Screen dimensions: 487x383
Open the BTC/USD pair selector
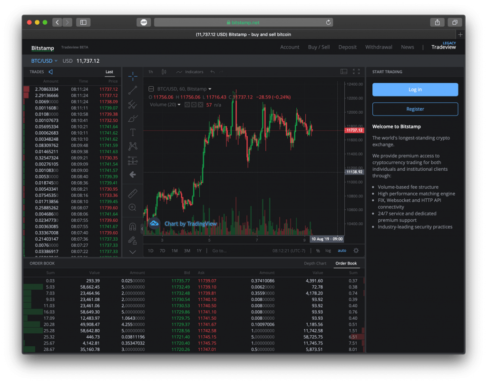[x=44, y=61]
